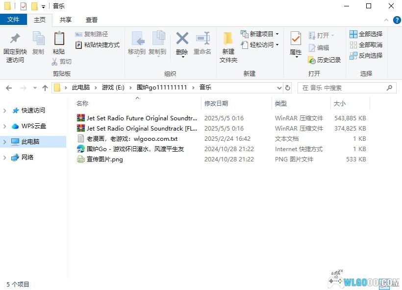Select Cut (剪切) scissors icon
This screenshot has width=402, height=290.
(54, 62)
